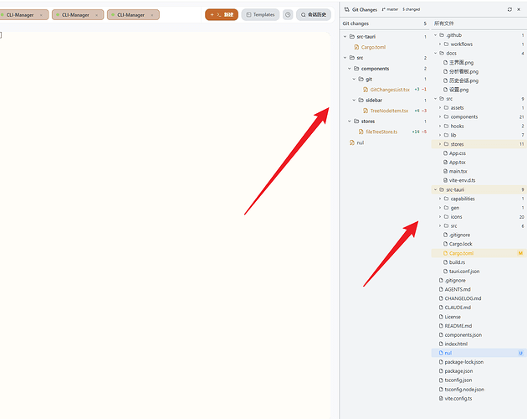Image resolution: width=527 pixels, height=419 pixels.
Task: Open main.tsx in all files tree
Action: [458, 172]
